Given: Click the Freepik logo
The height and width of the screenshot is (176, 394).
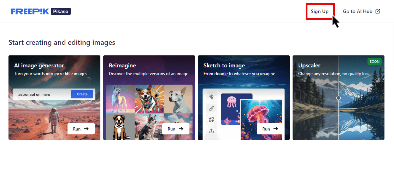Looking at the screenshot, I should pyautogui.click(x=30, y=11).
